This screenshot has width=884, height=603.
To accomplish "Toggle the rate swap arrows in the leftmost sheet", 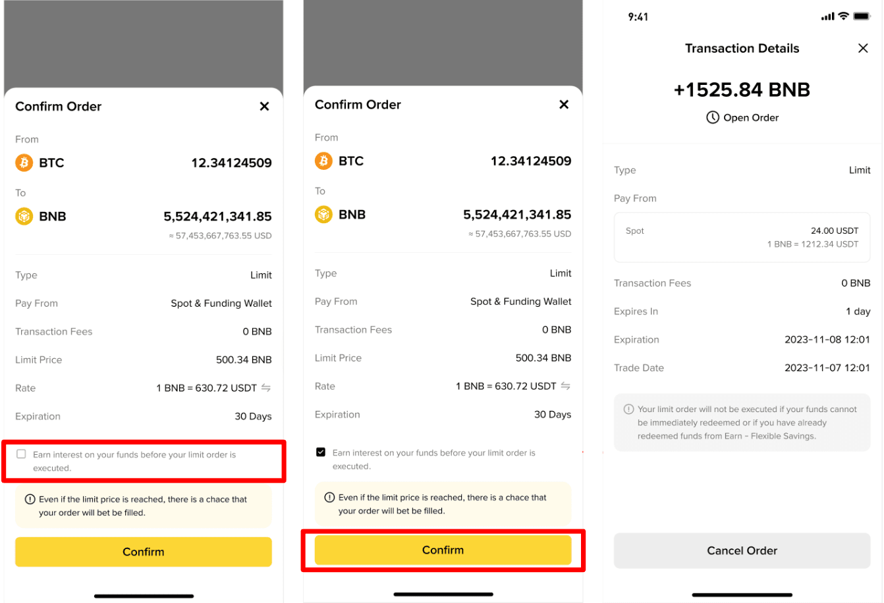I will click(x=266, y=388).
